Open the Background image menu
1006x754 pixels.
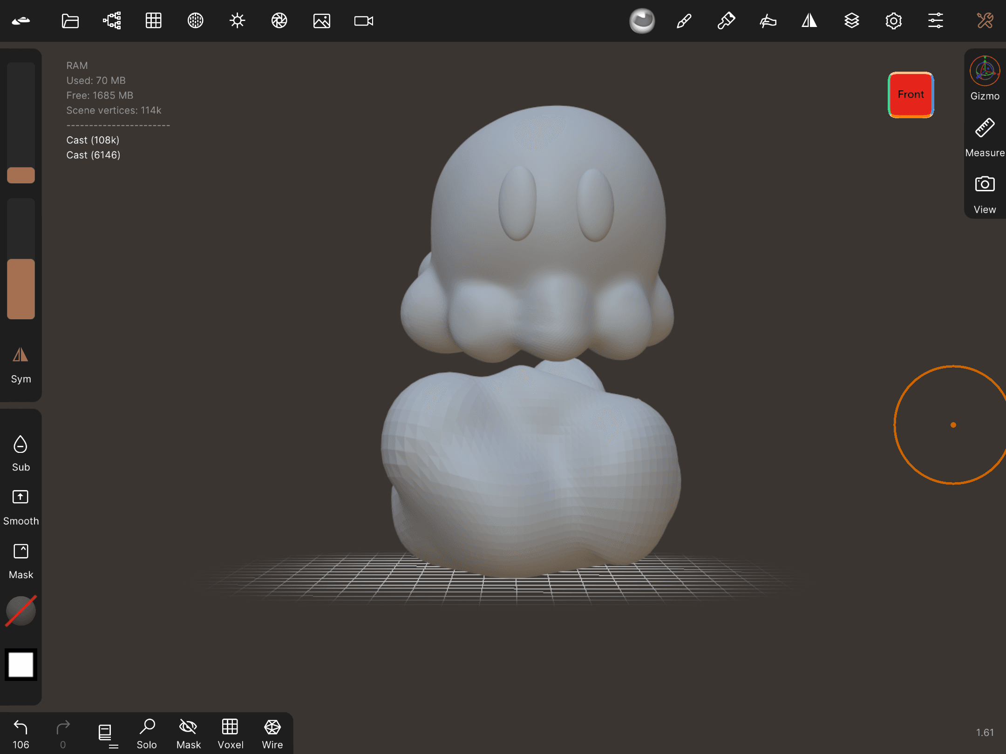coord(321,21)
